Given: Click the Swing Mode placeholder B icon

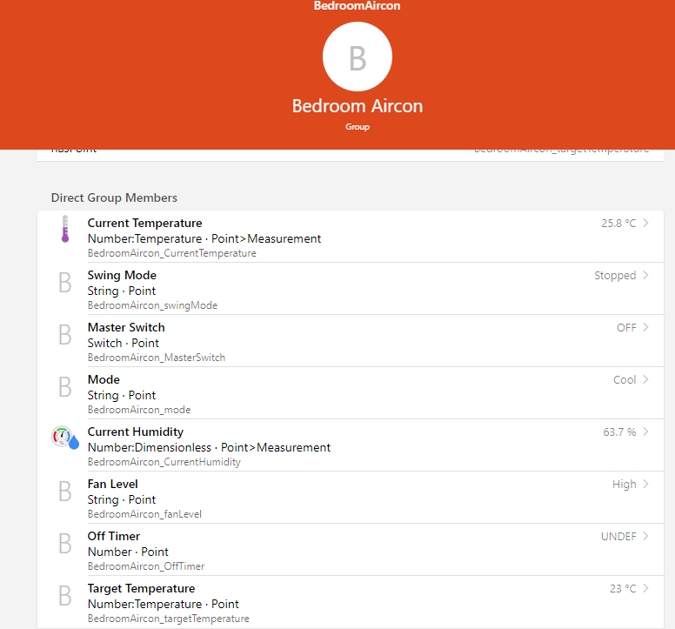Looking at the screenshot, I should [x=64, y=283].
